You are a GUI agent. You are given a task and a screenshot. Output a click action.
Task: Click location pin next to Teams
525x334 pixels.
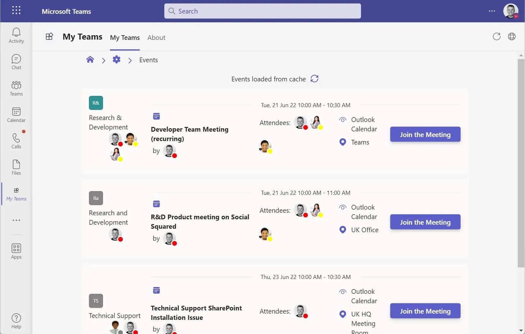click(343, 142)
